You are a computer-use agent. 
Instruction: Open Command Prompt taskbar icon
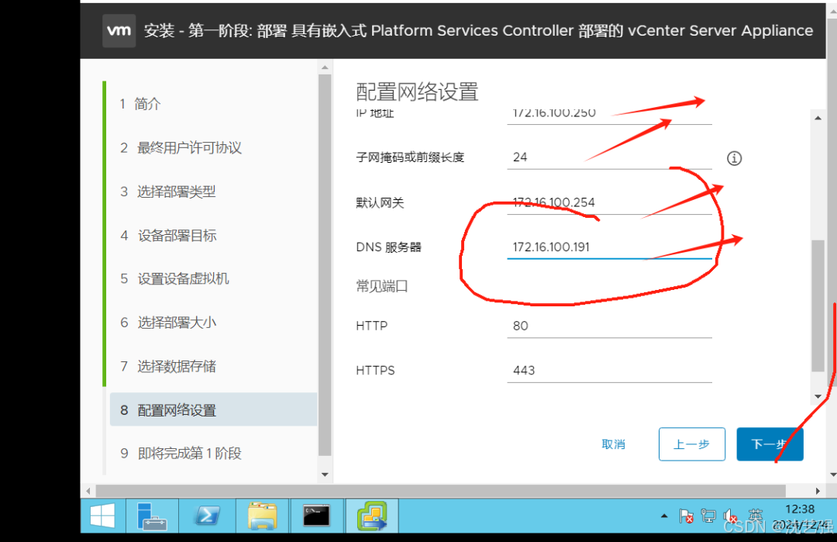(x=316, y=516)
